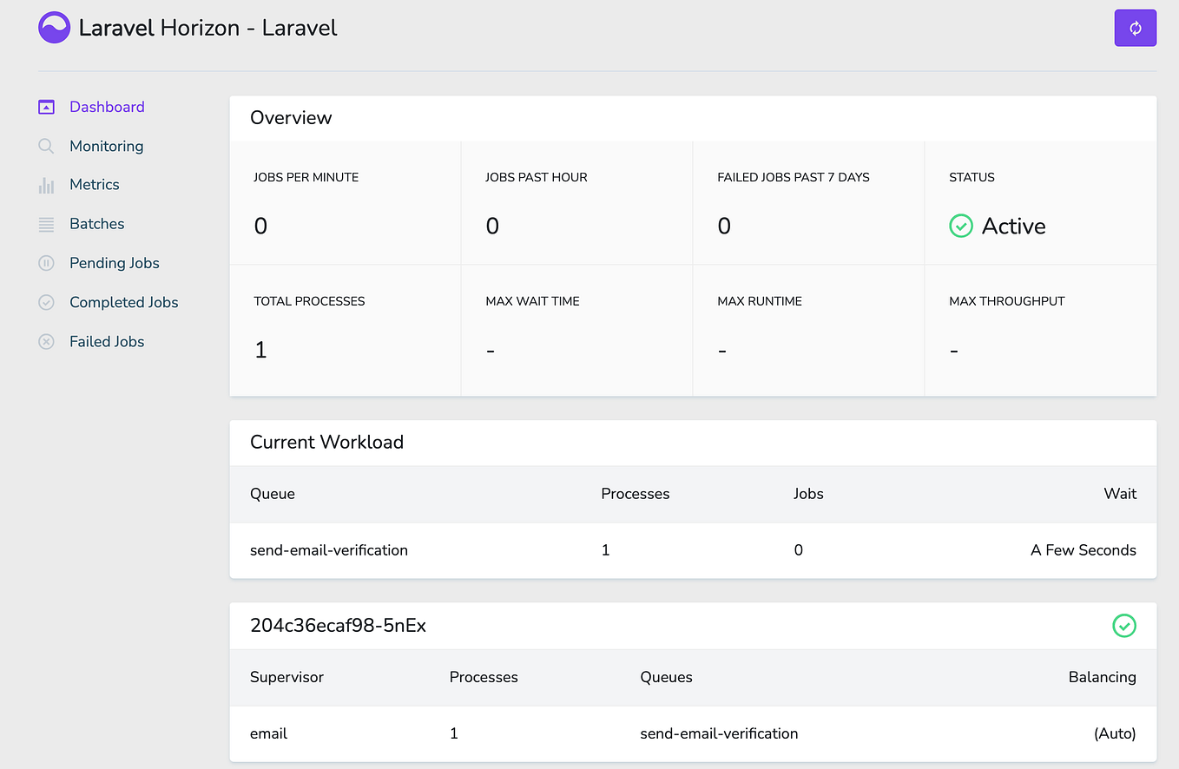Click the Completed Jobs checkmark icon
The height and width of the screenshot is (769, 1179).
tap(46, 302)
